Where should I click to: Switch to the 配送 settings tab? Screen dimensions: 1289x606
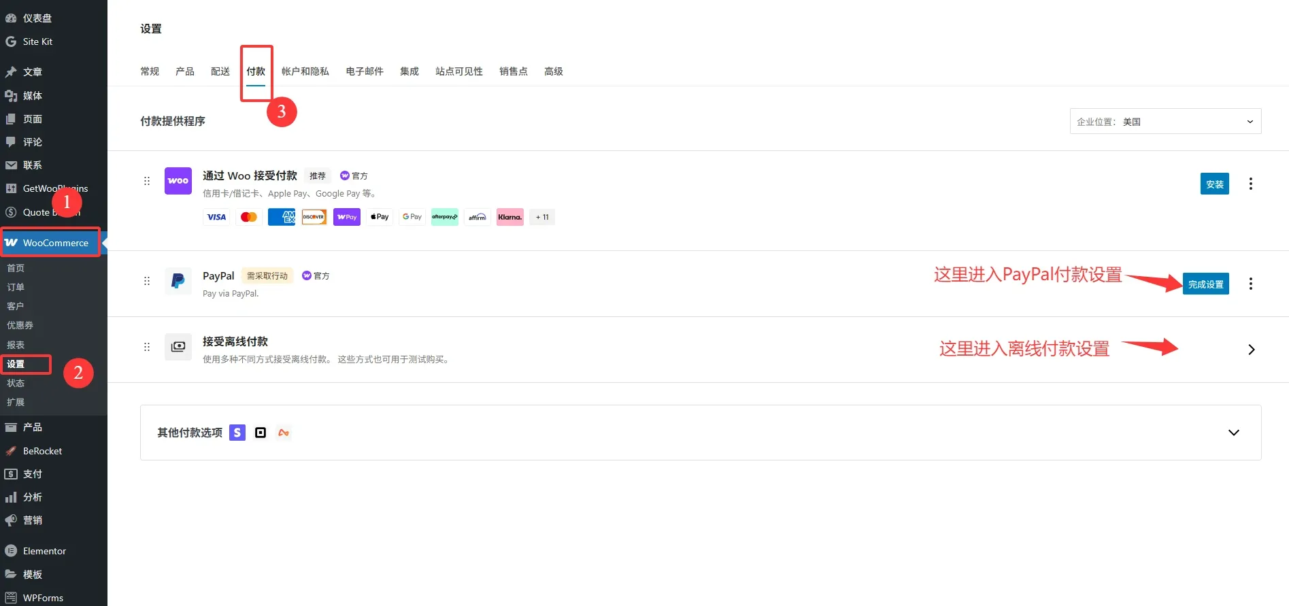click(220, 71)
